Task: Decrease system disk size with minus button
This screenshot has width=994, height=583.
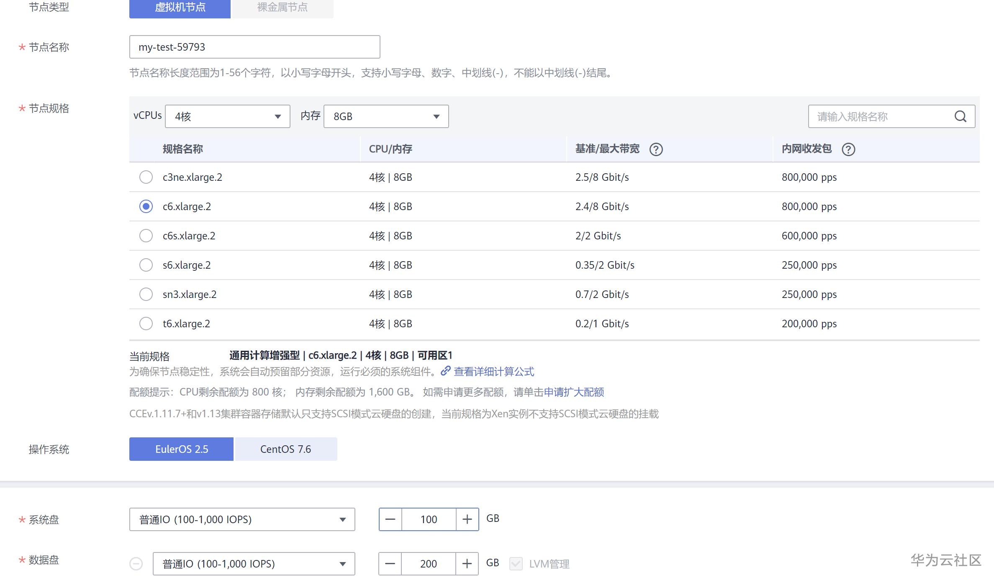Action: pyautogui.click(x=390, y=519)
